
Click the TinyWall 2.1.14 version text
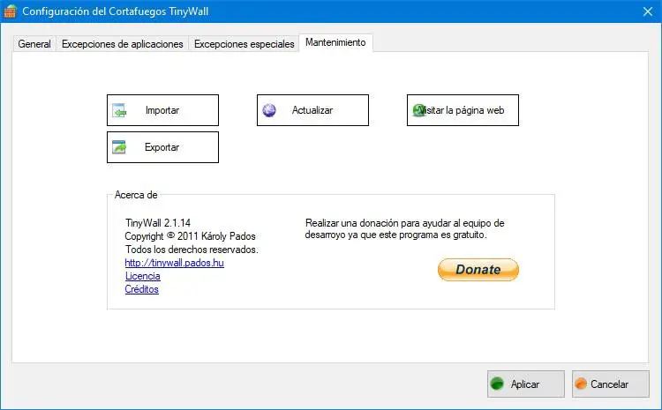click(158, 223)
